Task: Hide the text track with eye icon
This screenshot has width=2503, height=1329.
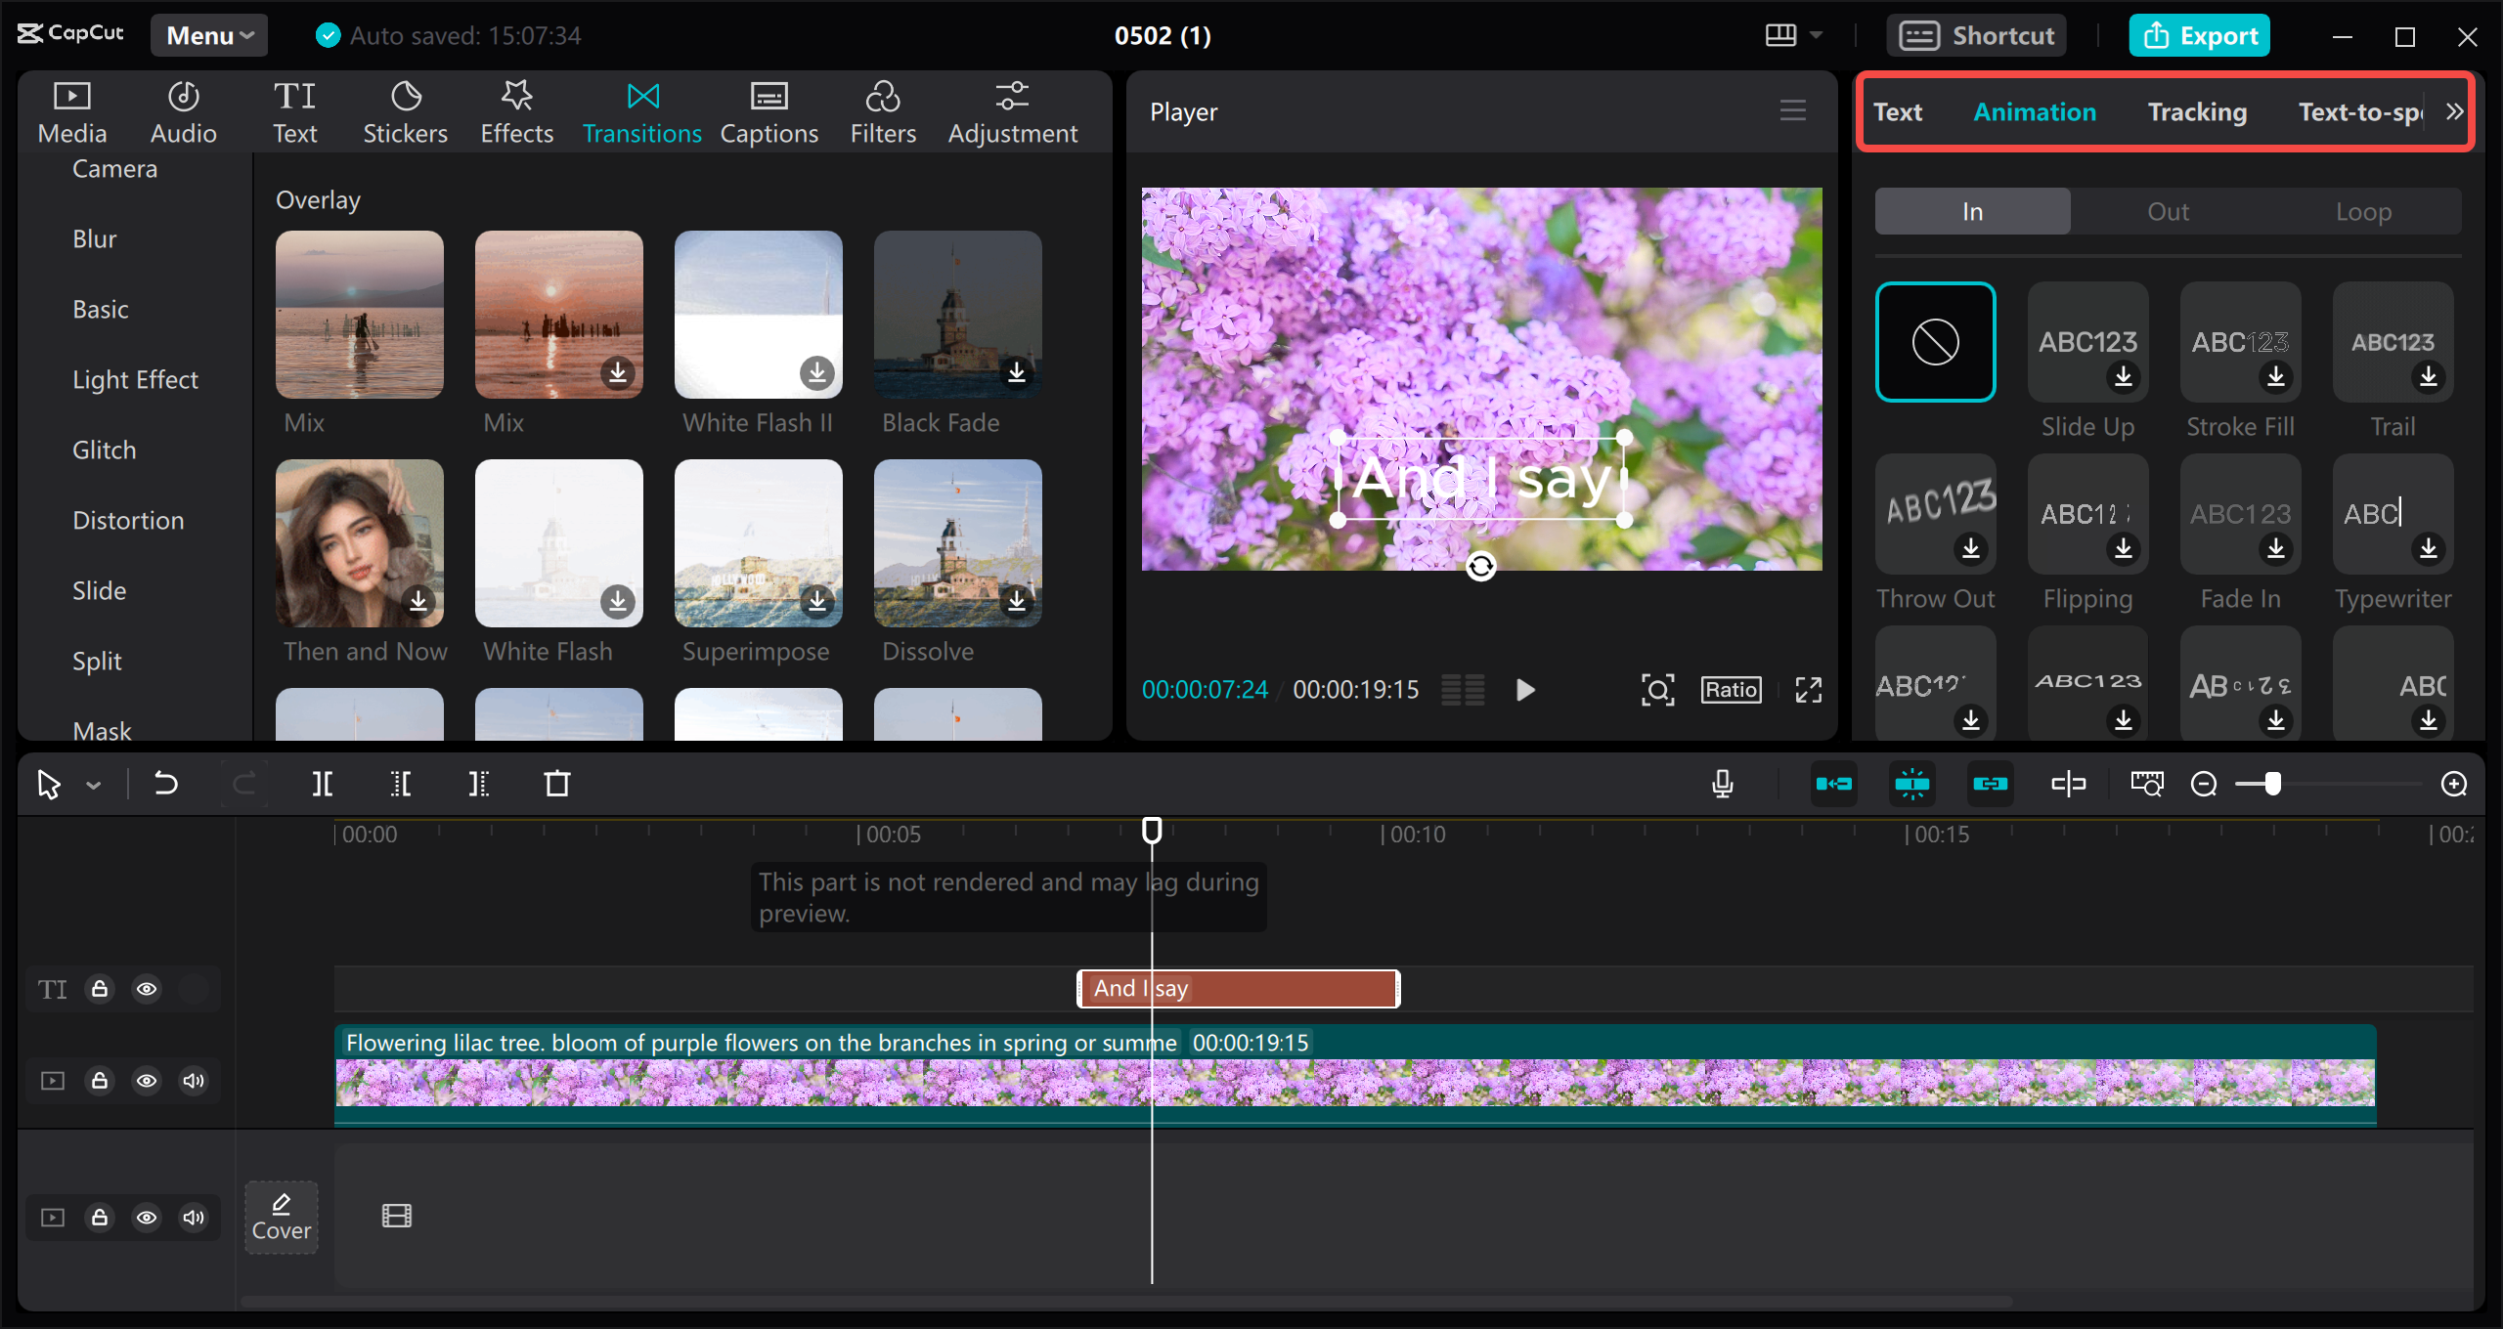Action: (x=147, y=989)
